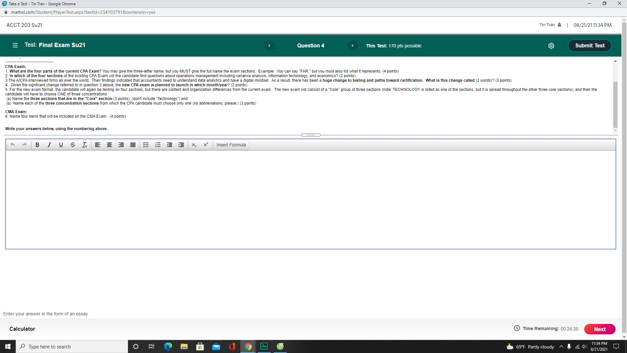Open the test settings gear
Viewport: 627px width, 353px height.
551,46
